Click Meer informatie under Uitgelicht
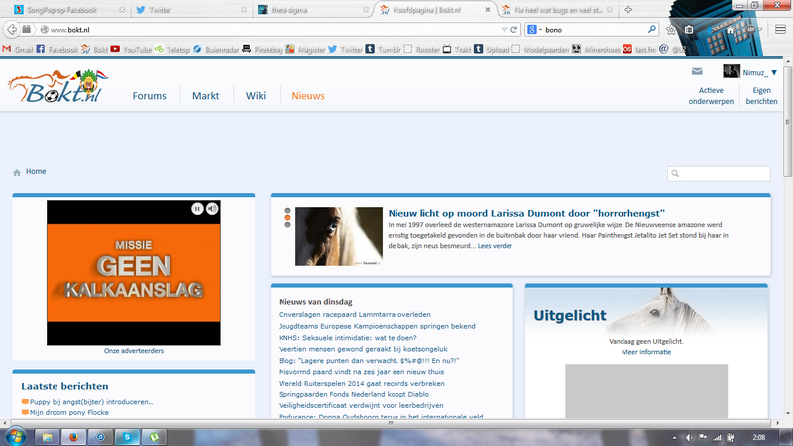The height and width of the screenshot is (446, 793). (646, 352)
